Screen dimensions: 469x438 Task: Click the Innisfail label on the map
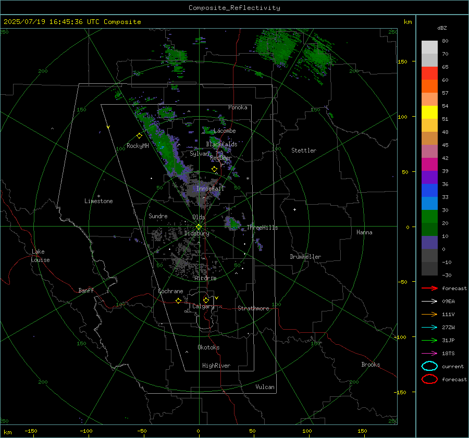click(x=210, y=189)
